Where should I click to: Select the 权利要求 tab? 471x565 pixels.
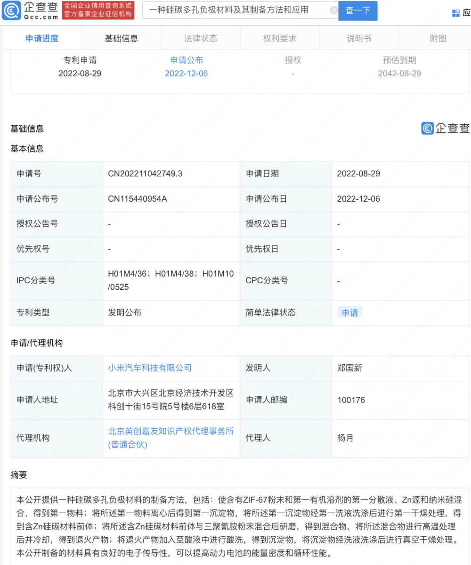pyautogui.click(x=280, y=39)
